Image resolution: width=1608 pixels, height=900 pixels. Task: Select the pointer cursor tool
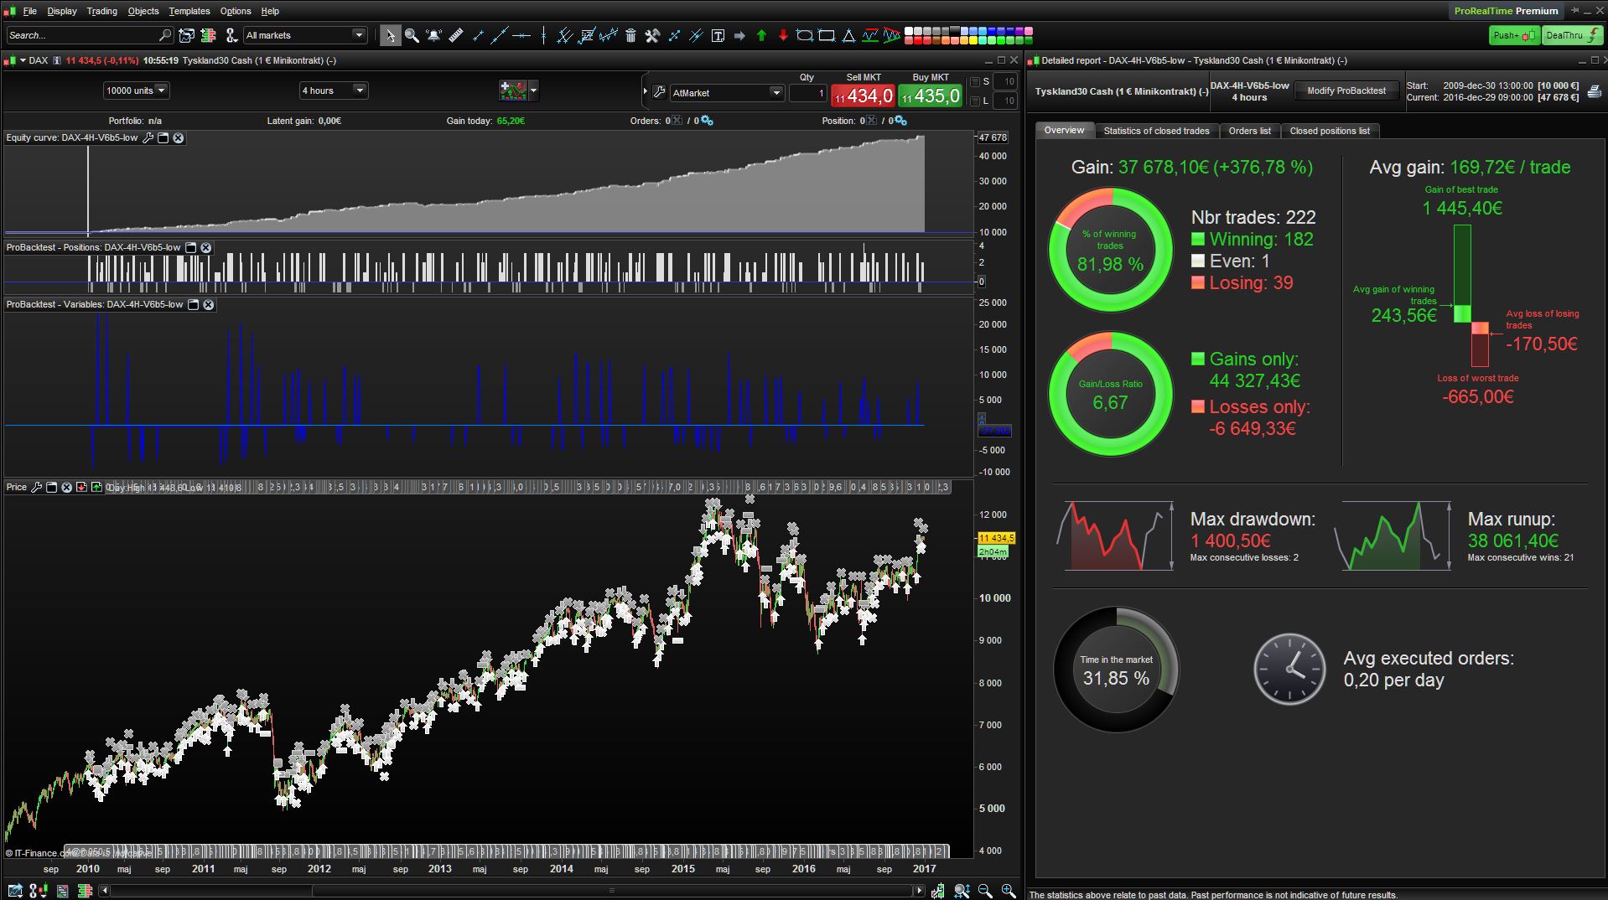pos(390,35)
